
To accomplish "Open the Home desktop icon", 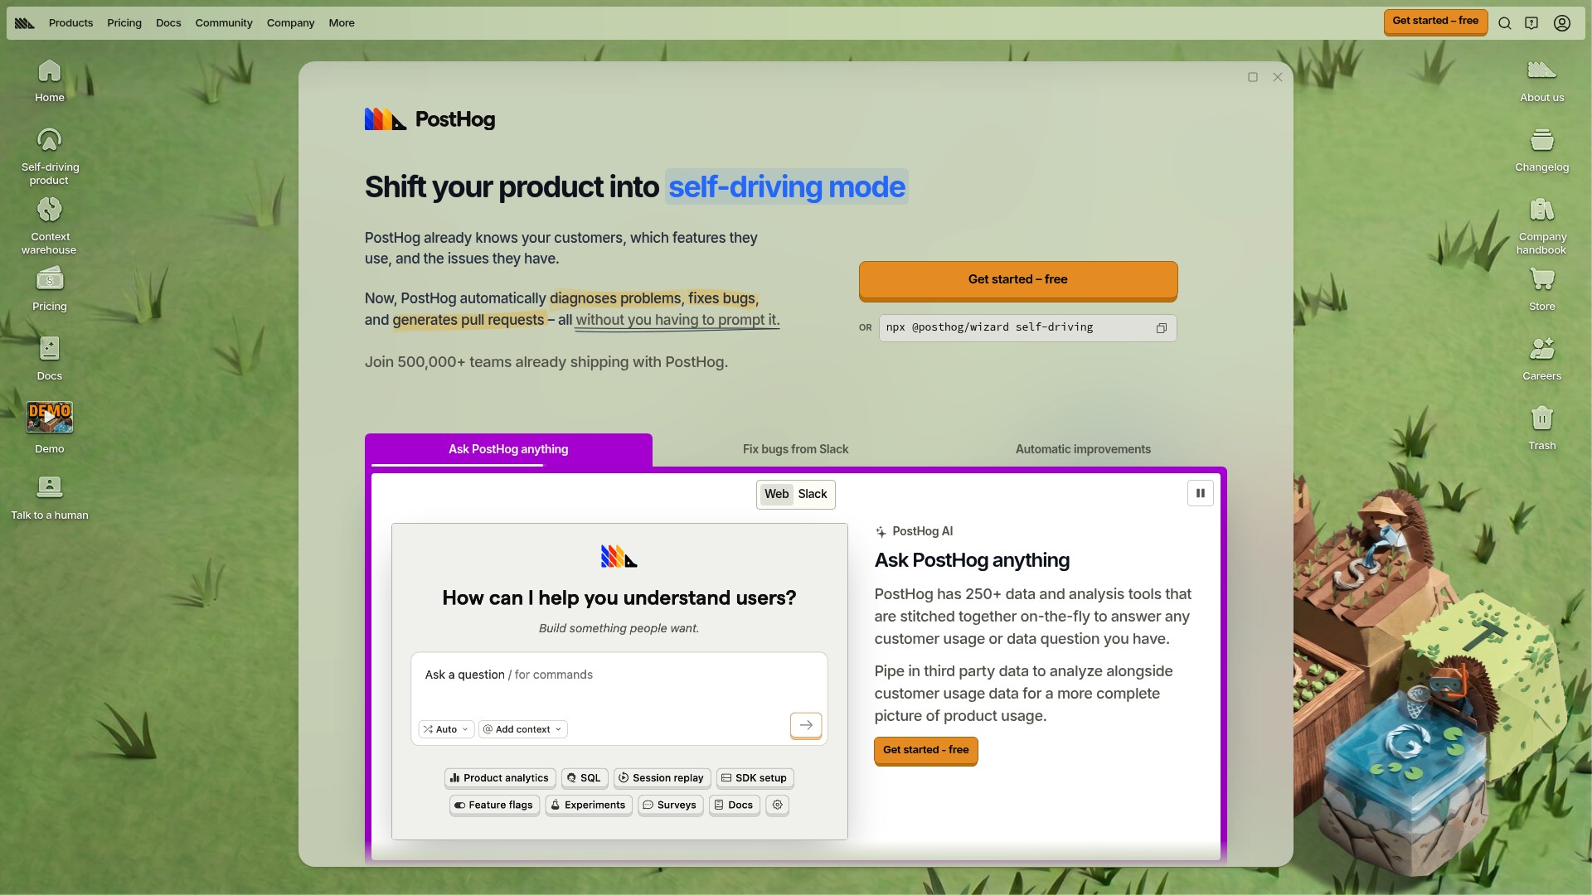I will 50,80.
